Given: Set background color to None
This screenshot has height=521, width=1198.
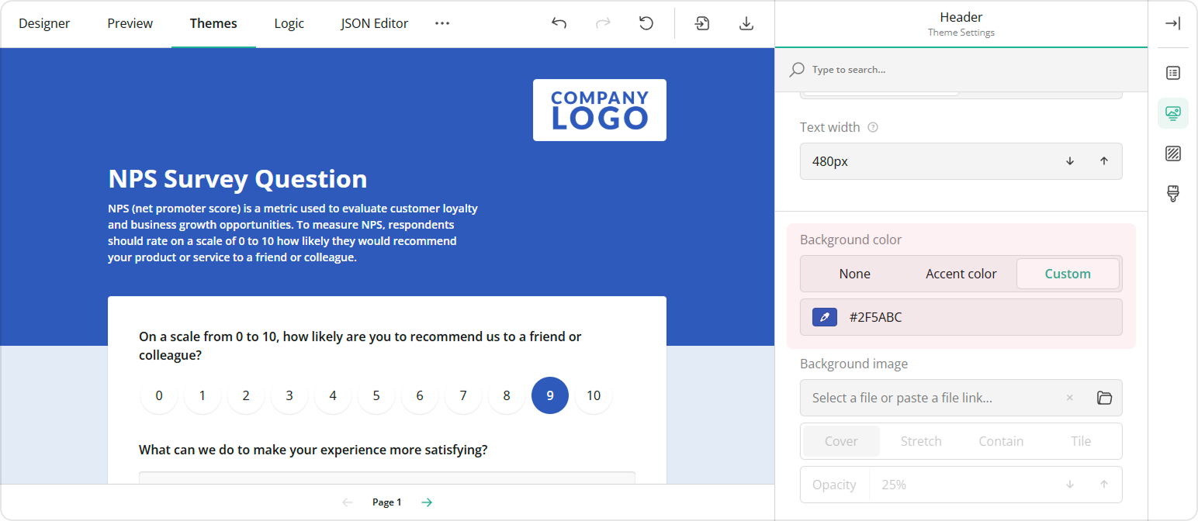Looking at the screenshot, I should pyautogui.click(x=854, y=274).
